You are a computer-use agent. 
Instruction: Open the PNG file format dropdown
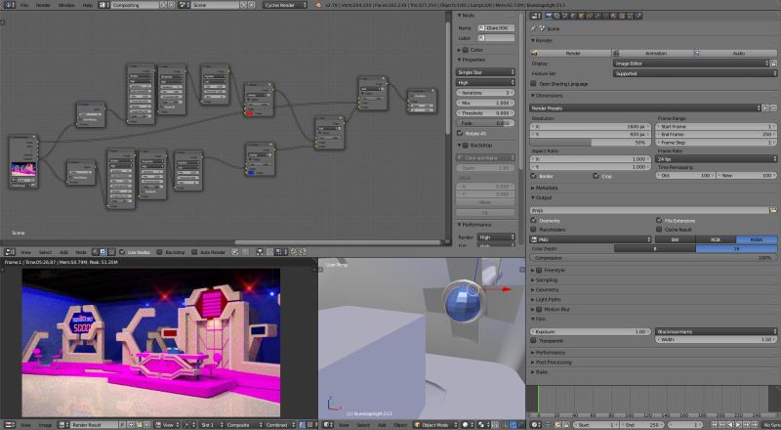[x=591, y=240]
